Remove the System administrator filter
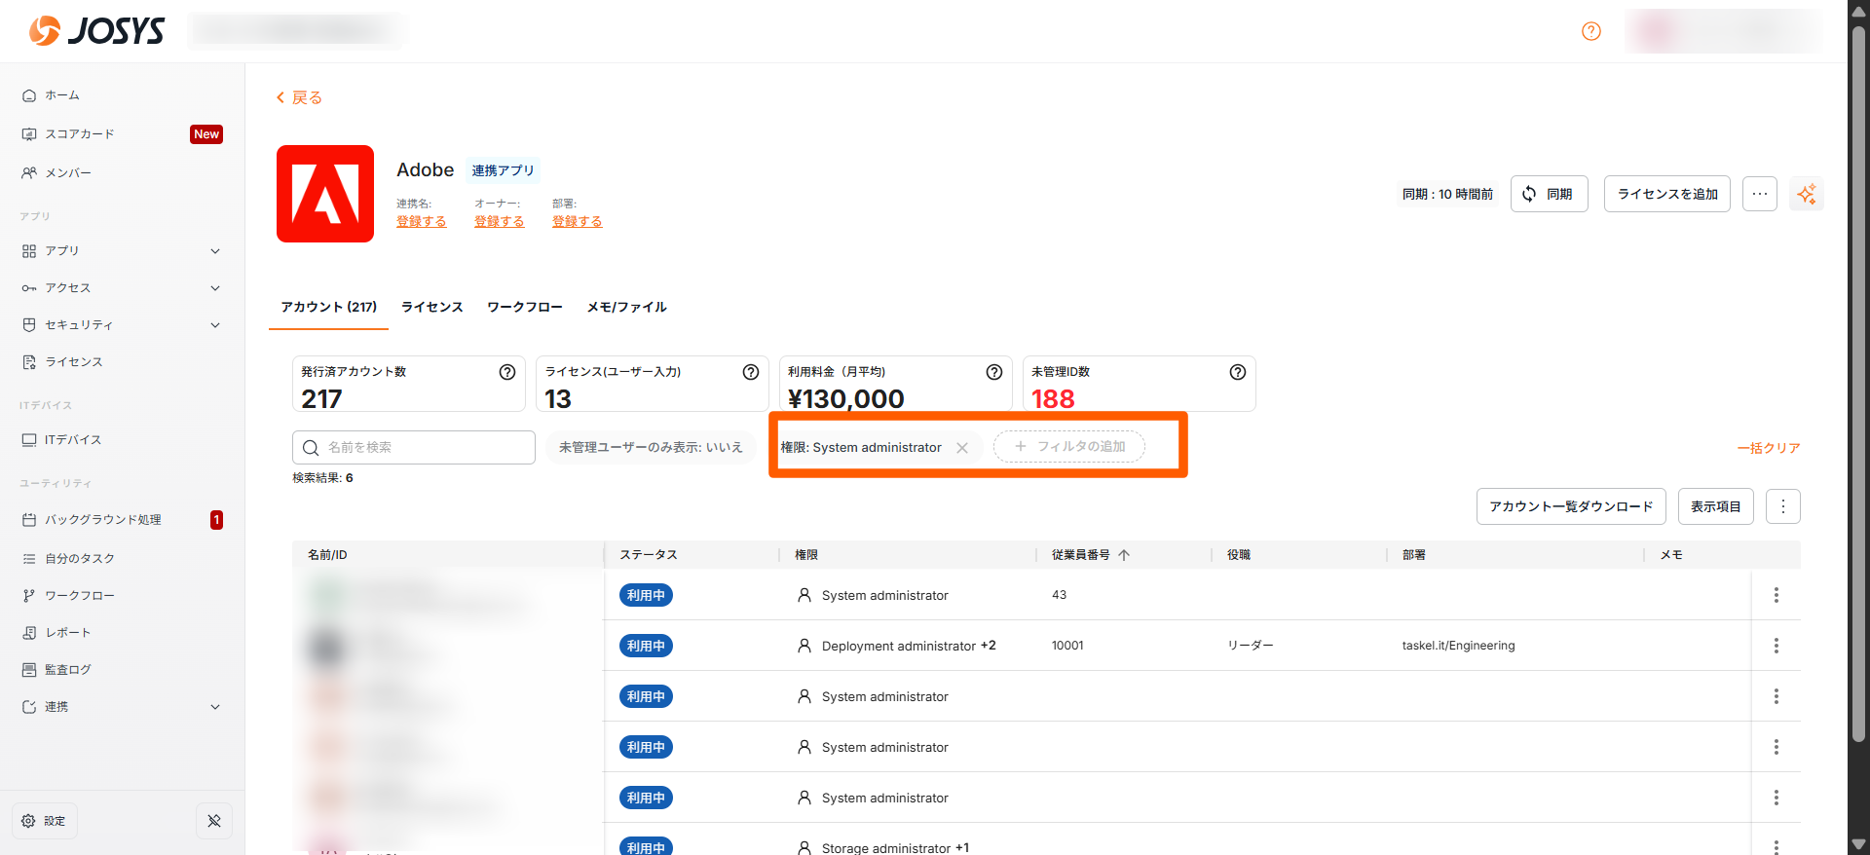 (x=962, y=448)
